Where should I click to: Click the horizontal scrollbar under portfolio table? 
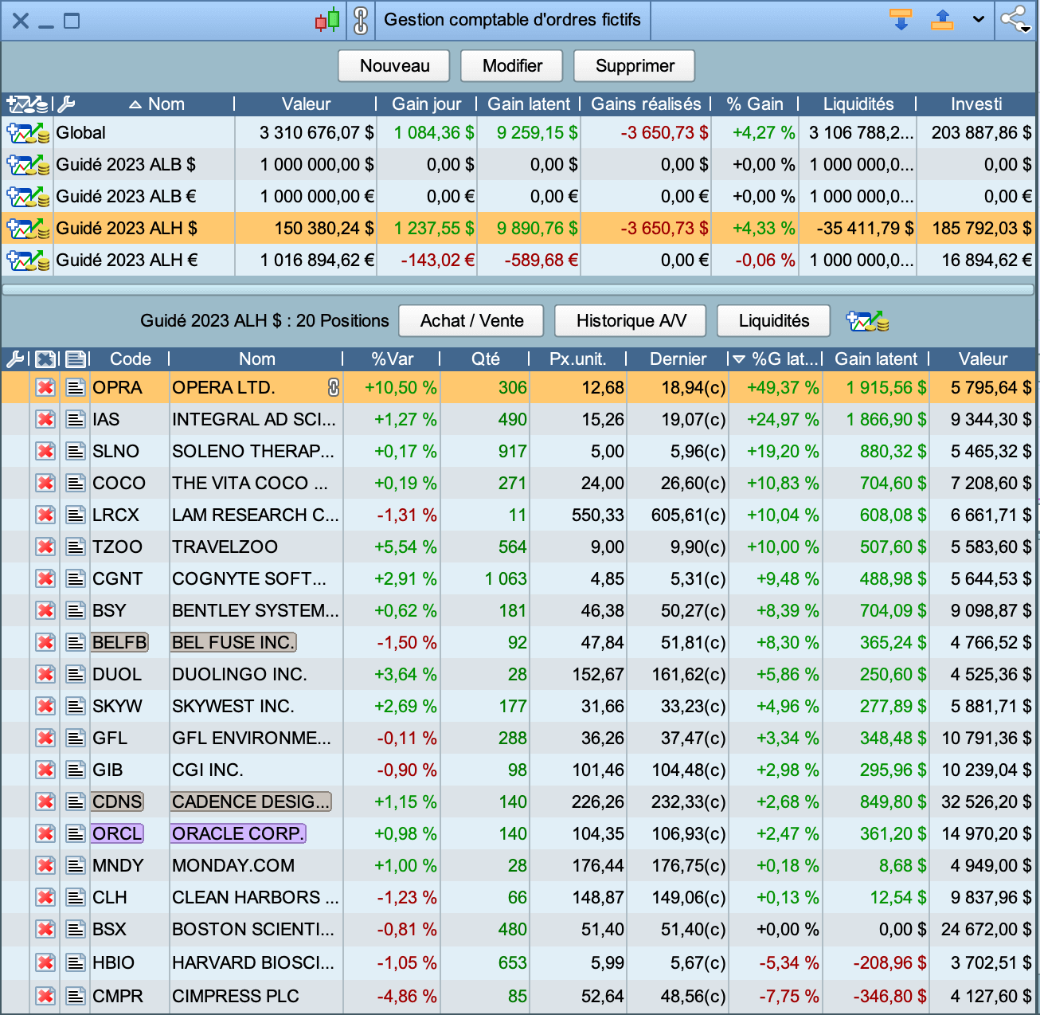[518, 290]
